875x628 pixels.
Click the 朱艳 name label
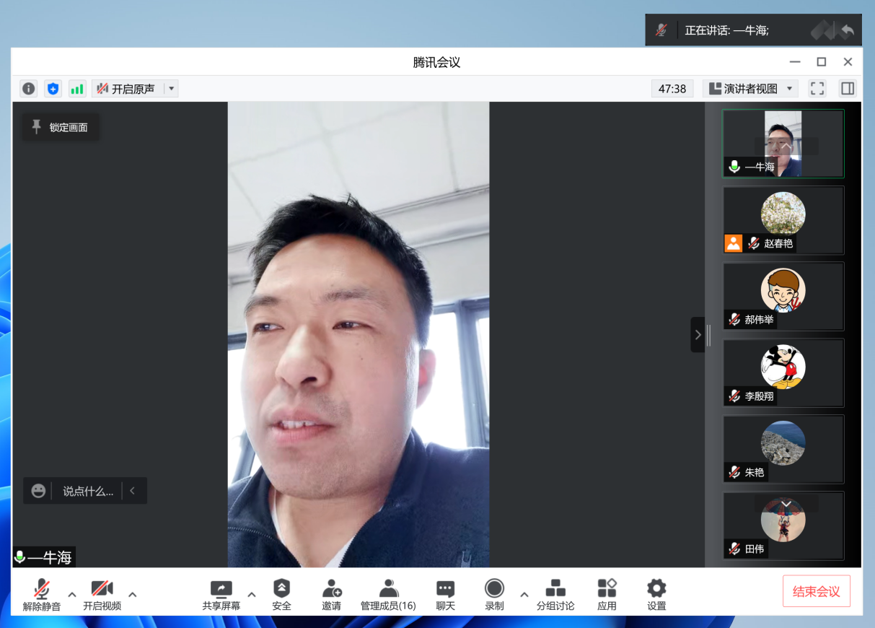point(755,472)
